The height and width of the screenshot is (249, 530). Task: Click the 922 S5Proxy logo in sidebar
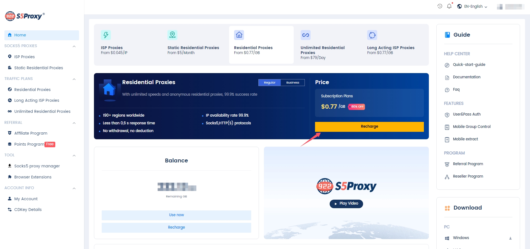(x=25, y=16)
